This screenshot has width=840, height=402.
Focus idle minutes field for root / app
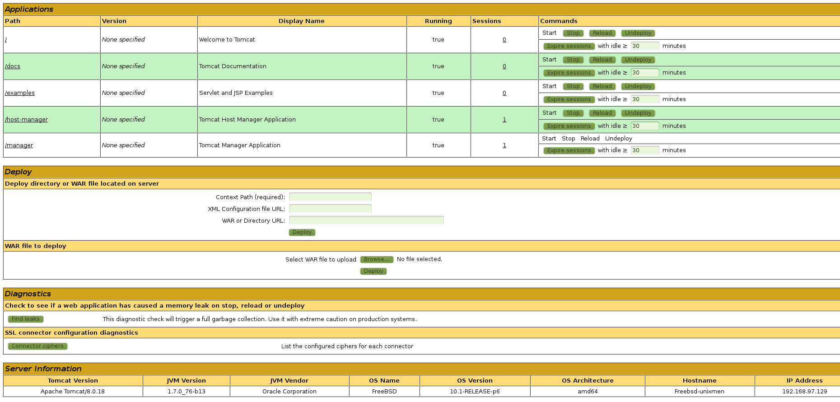[645, 46]
